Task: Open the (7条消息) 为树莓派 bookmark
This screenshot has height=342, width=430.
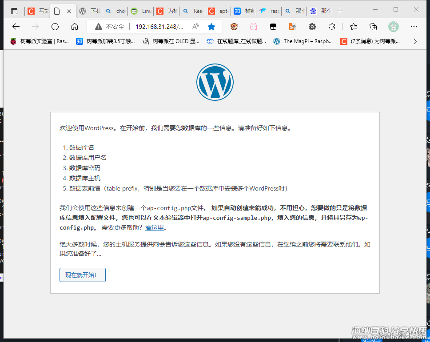Action: click(370, 41)
